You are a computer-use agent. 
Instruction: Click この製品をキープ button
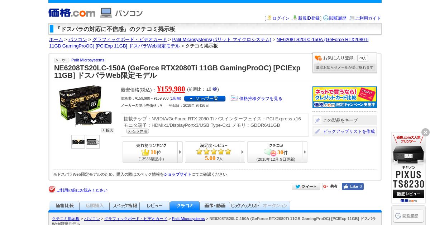pyautogui.click(x=345, y=120)
